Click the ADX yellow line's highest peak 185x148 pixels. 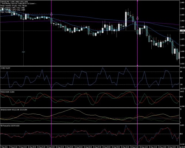(72, 108)
